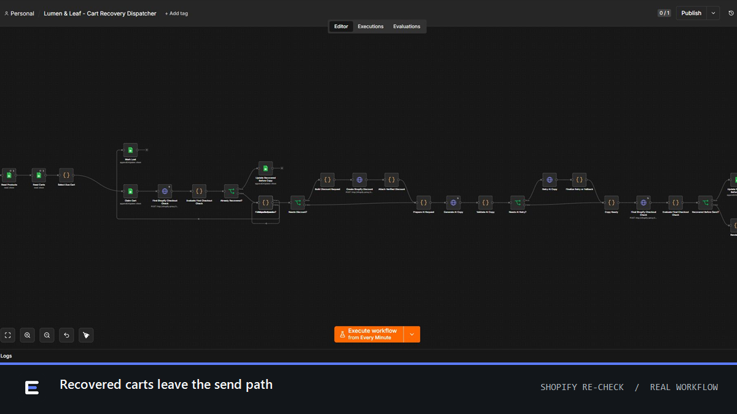Screen dimensions: 737x414
Task: Open the Attach Verified Discount node
Action: 391,180
